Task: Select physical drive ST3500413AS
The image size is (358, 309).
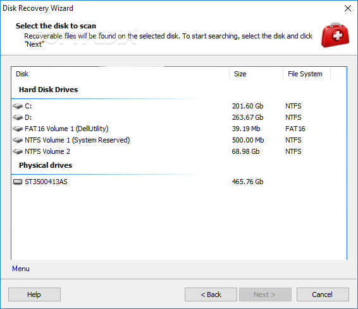Action: point(179,182)
